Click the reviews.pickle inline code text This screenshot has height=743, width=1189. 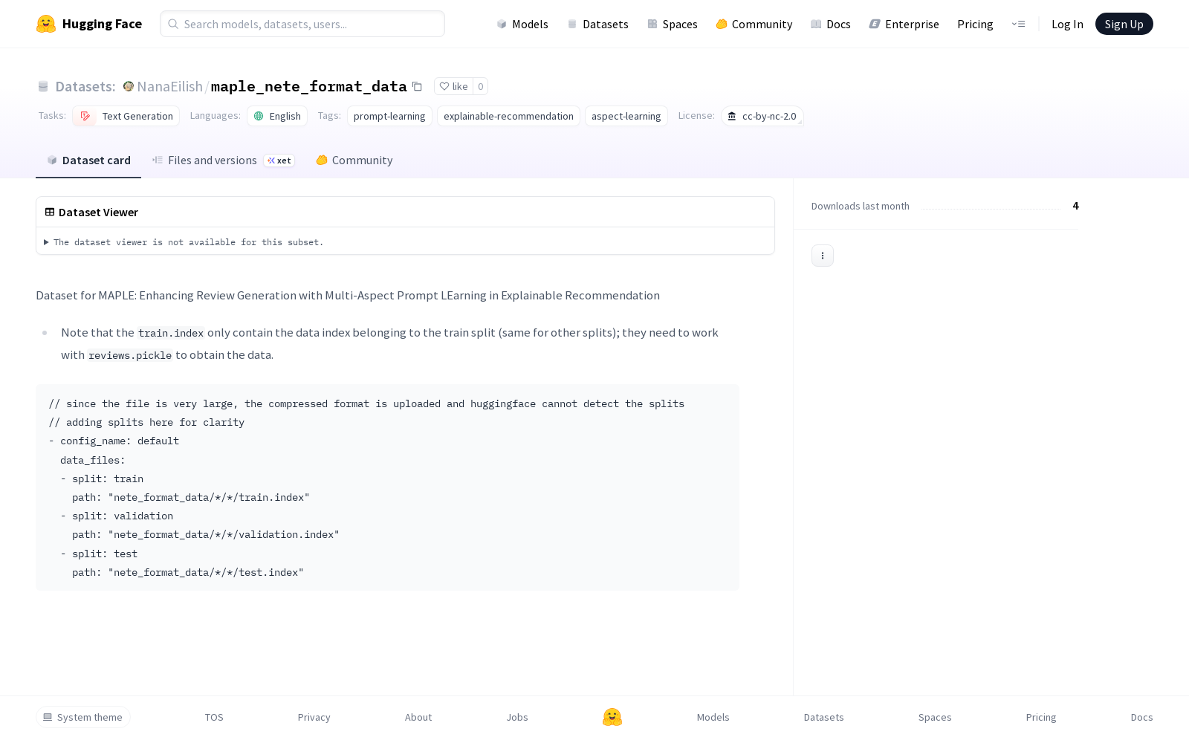point(130,355)
